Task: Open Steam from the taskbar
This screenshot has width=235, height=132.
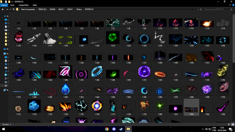Action: point(121,129)
